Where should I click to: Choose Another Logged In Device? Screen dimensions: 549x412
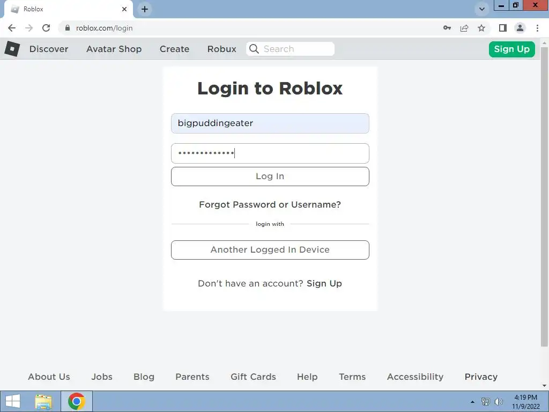(270, 250)
